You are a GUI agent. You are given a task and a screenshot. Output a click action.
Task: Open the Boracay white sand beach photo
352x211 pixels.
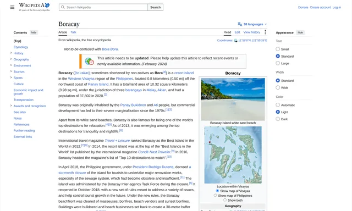[233, 99]
